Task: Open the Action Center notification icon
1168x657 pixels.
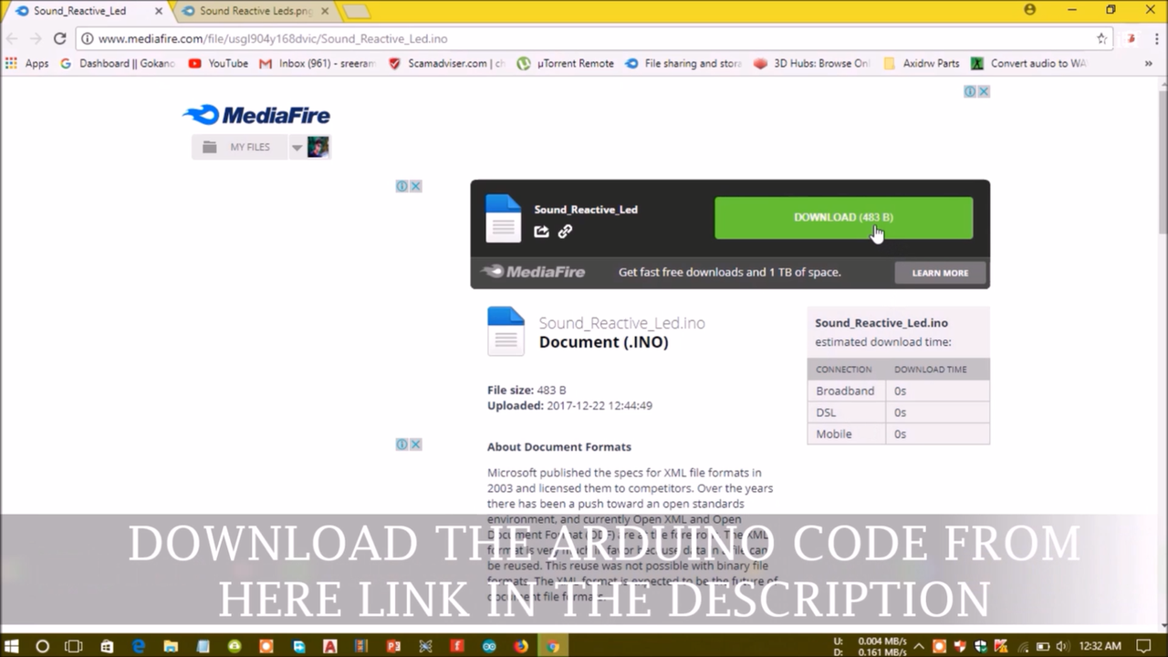Action: point(1144,646)
